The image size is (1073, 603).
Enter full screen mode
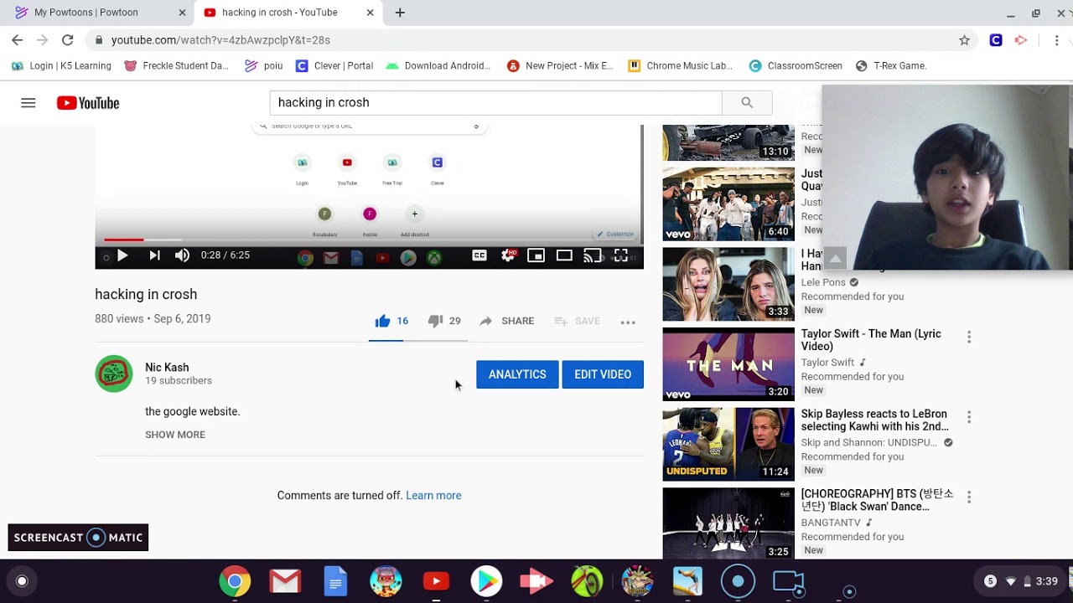pos(621,255)
